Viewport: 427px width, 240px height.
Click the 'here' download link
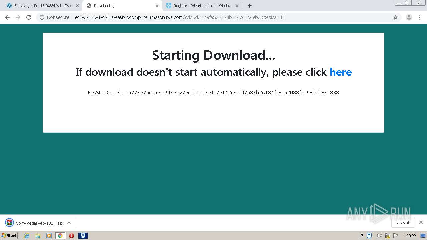point(341,72)
